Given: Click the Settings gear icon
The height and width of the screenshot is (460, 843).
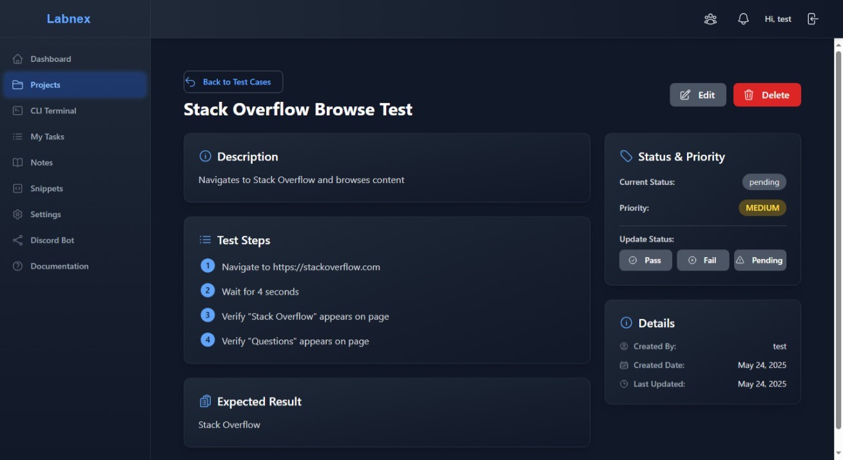Looking at the screenshot, I should coord(18,214).
